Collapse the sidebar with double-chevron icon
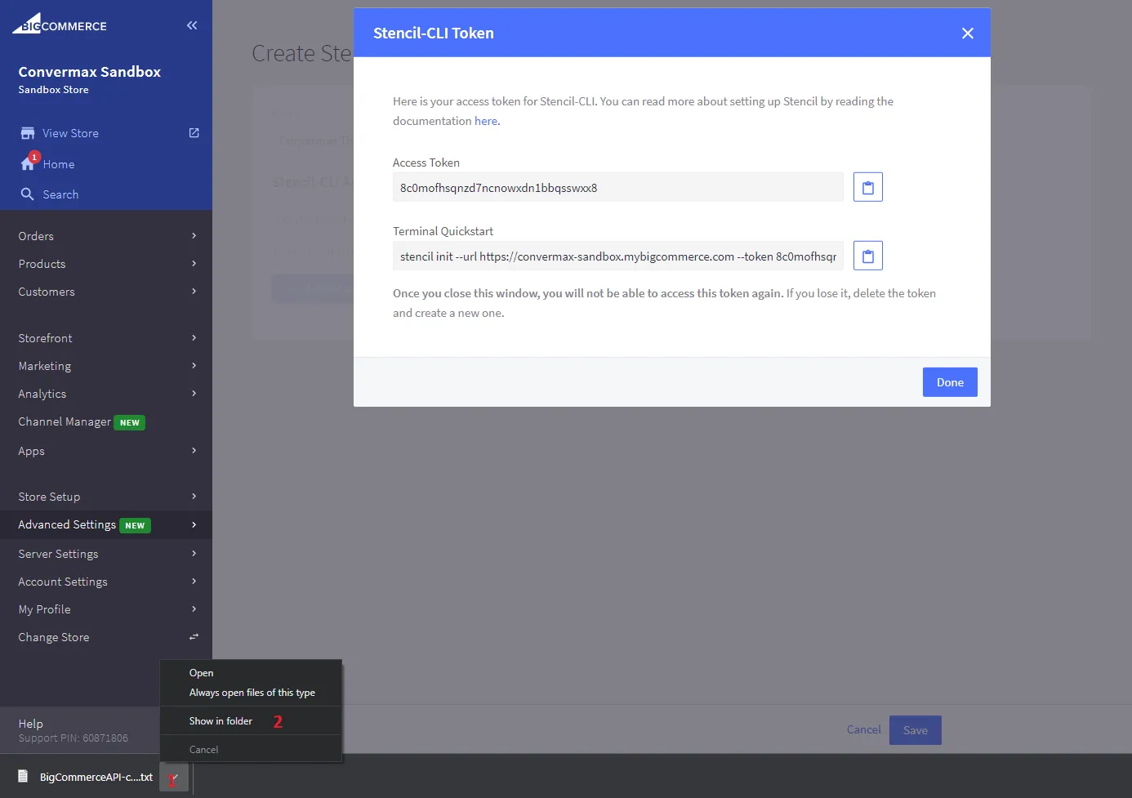Viewport: 1132px width, 798px height. (192, 25)
